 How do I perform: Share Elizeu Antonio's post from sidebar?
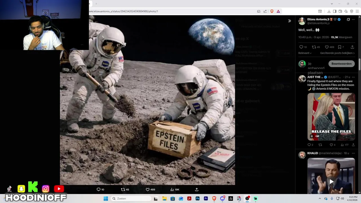tap(352, 47)
